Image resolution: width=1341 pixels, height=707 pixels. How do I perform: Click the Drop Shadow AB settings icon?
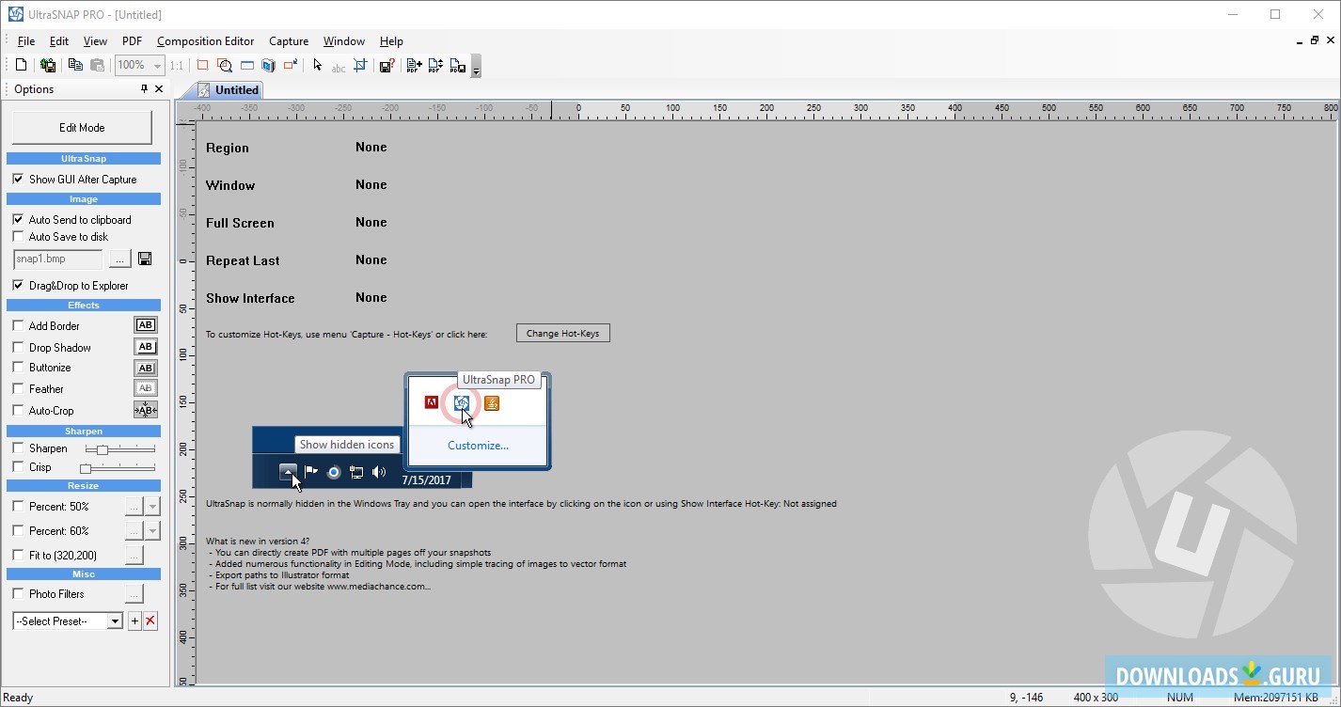tap(146, 347)
